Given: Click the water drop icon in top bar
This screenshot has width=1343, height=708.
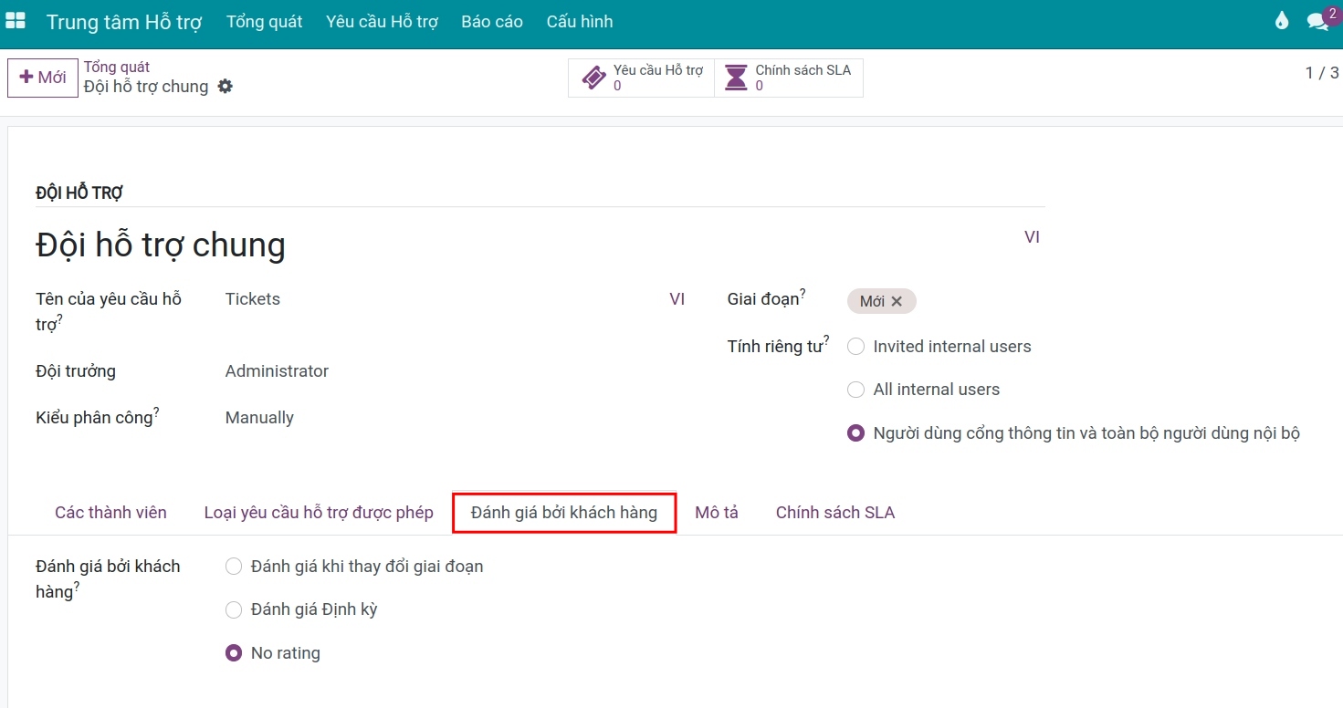Looking at the screenshot, I should (x=1282, y=21).
